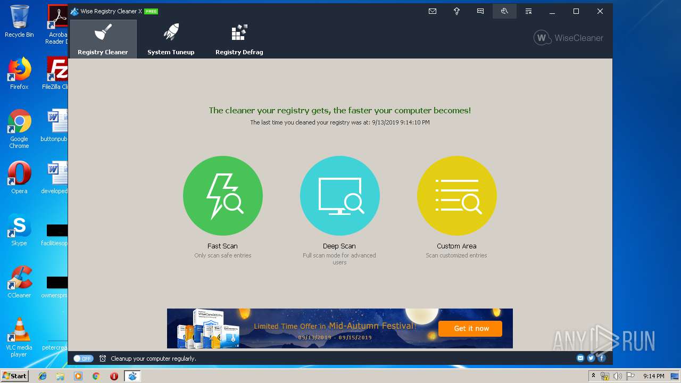The height and width of the screenshot is (383, 681).
Task: Click the FREE edition badge
Action: pyautogui.click(x=151, y=11)
